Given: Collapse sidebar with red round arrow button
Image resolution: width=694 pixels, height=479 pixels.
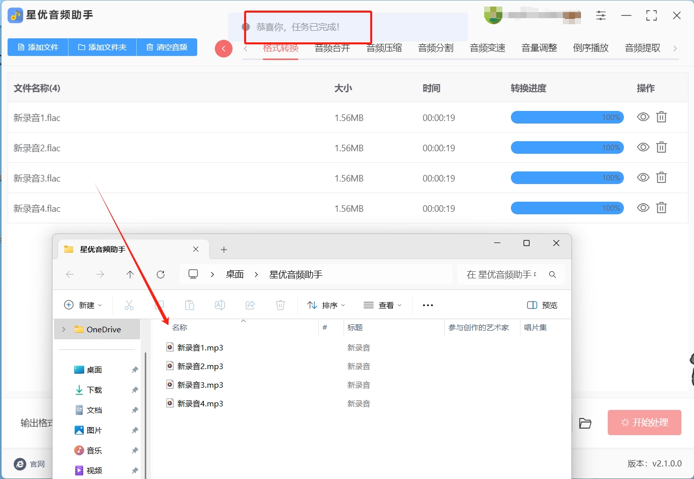Looking at the screenshot, I should click(223, 49).
